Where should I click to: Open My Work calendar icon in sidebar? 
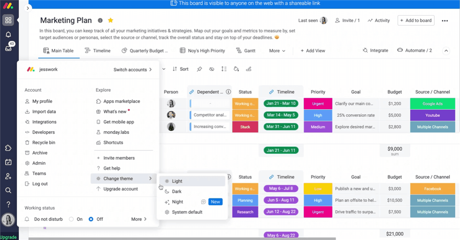click(8, 162)
